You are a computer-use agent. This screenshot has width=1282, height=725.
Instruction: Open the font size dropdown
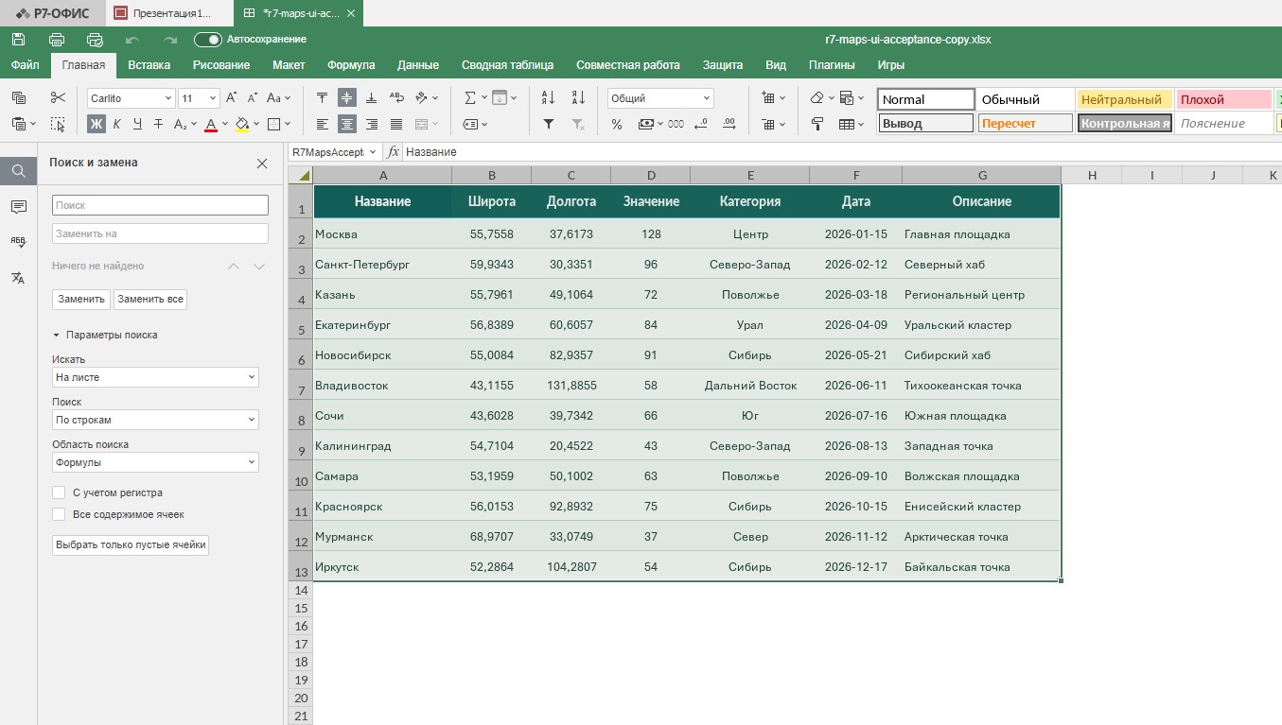214,98
